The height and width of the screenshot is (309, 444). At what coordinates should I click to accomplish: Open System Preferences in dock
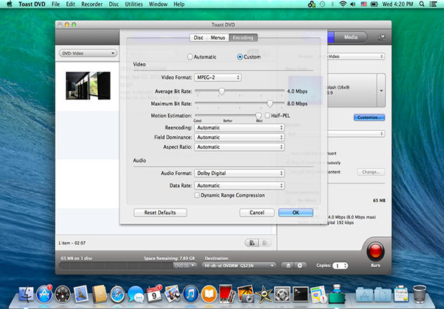pos(281,294)
